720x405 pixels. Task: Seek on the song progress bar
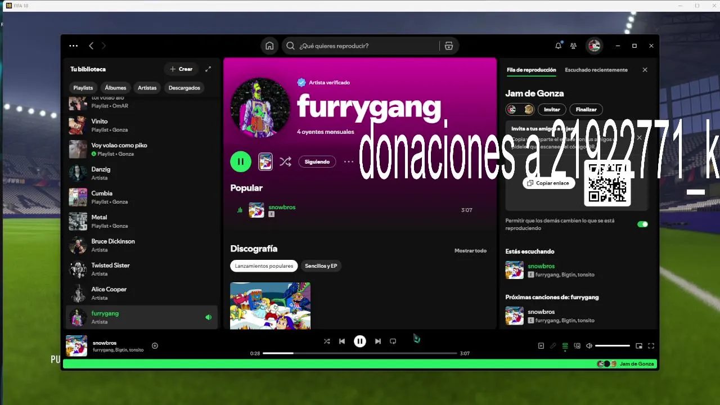tap(360, 353)
